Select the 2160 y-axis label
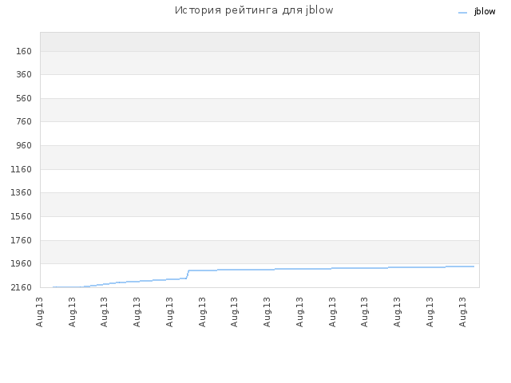 tap(22, 287)
